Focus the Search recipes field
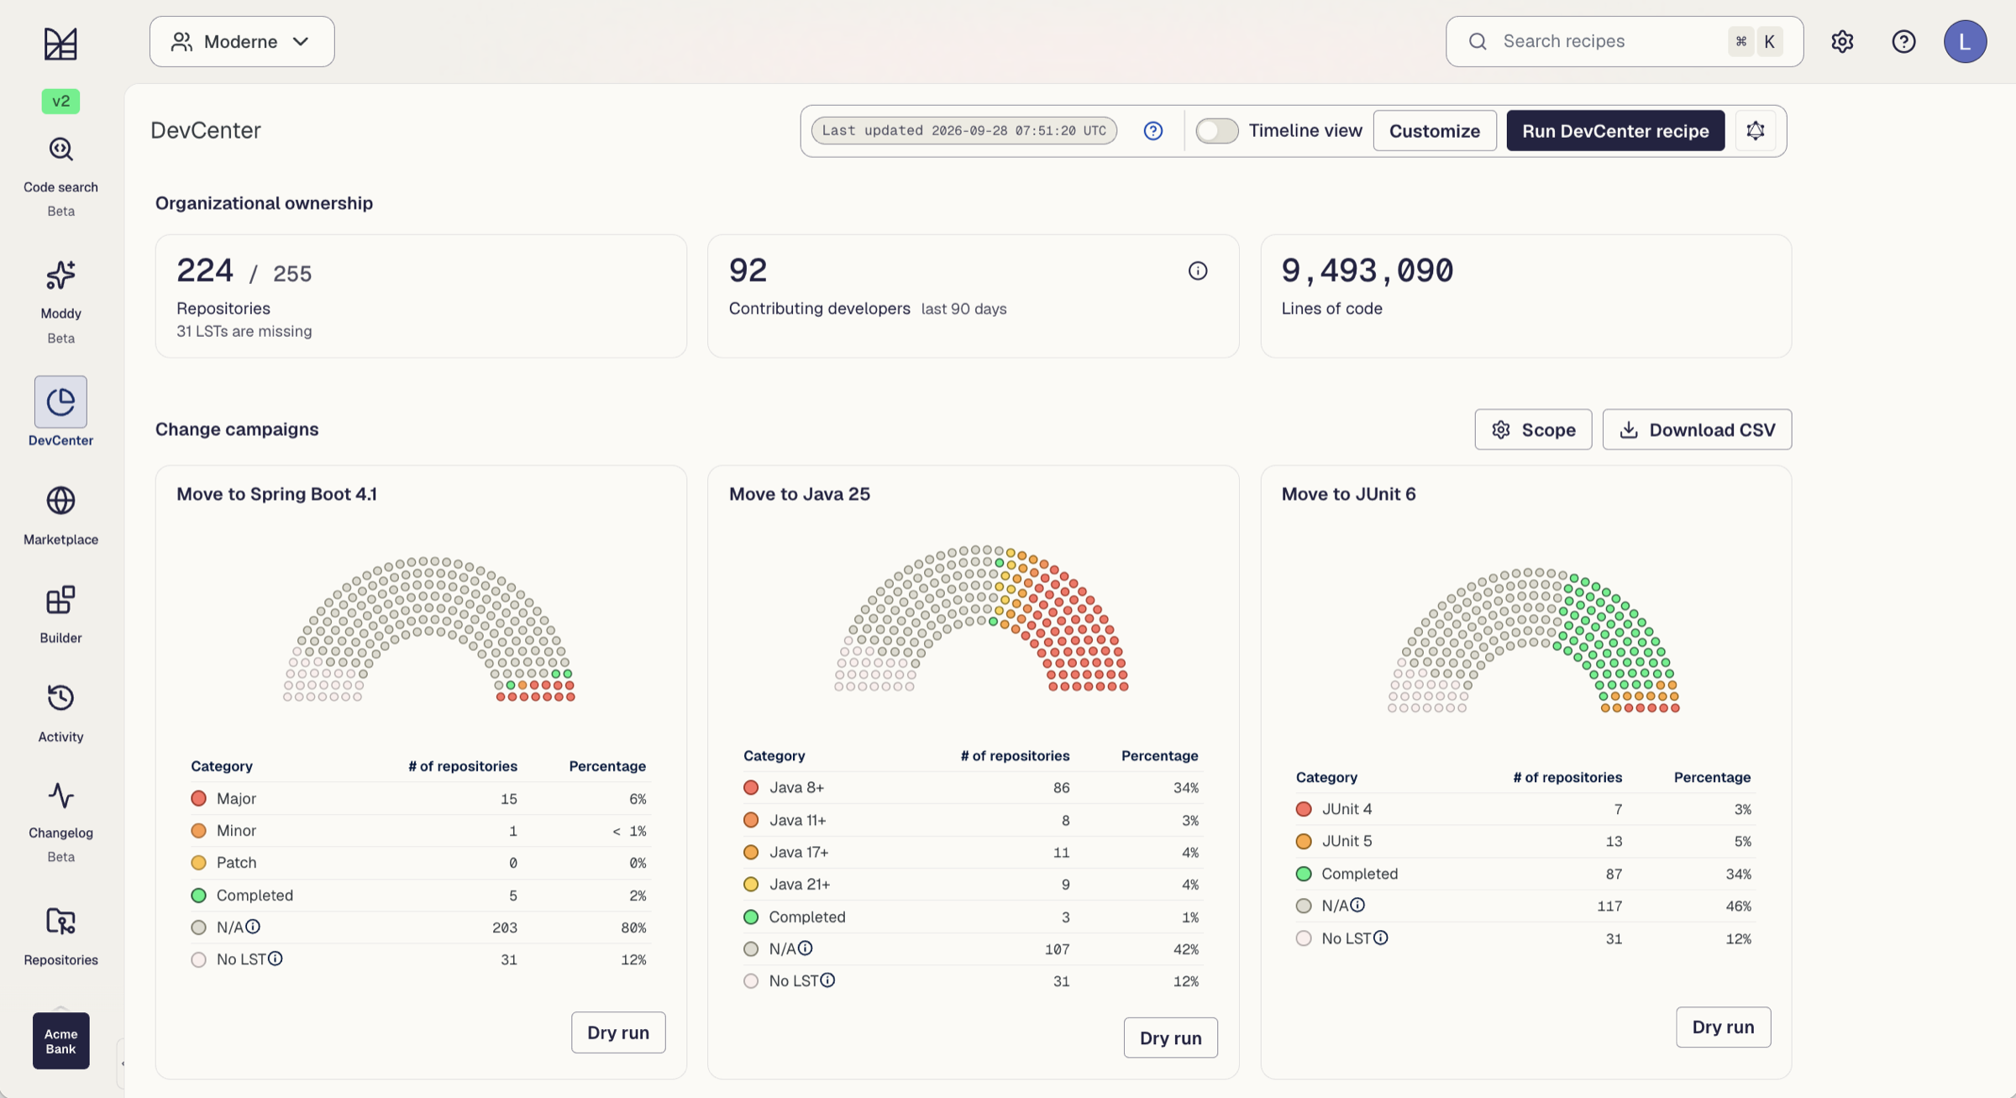Image resolution: width=2016 pixels, height=1098 pixels. pos(1625,41)
